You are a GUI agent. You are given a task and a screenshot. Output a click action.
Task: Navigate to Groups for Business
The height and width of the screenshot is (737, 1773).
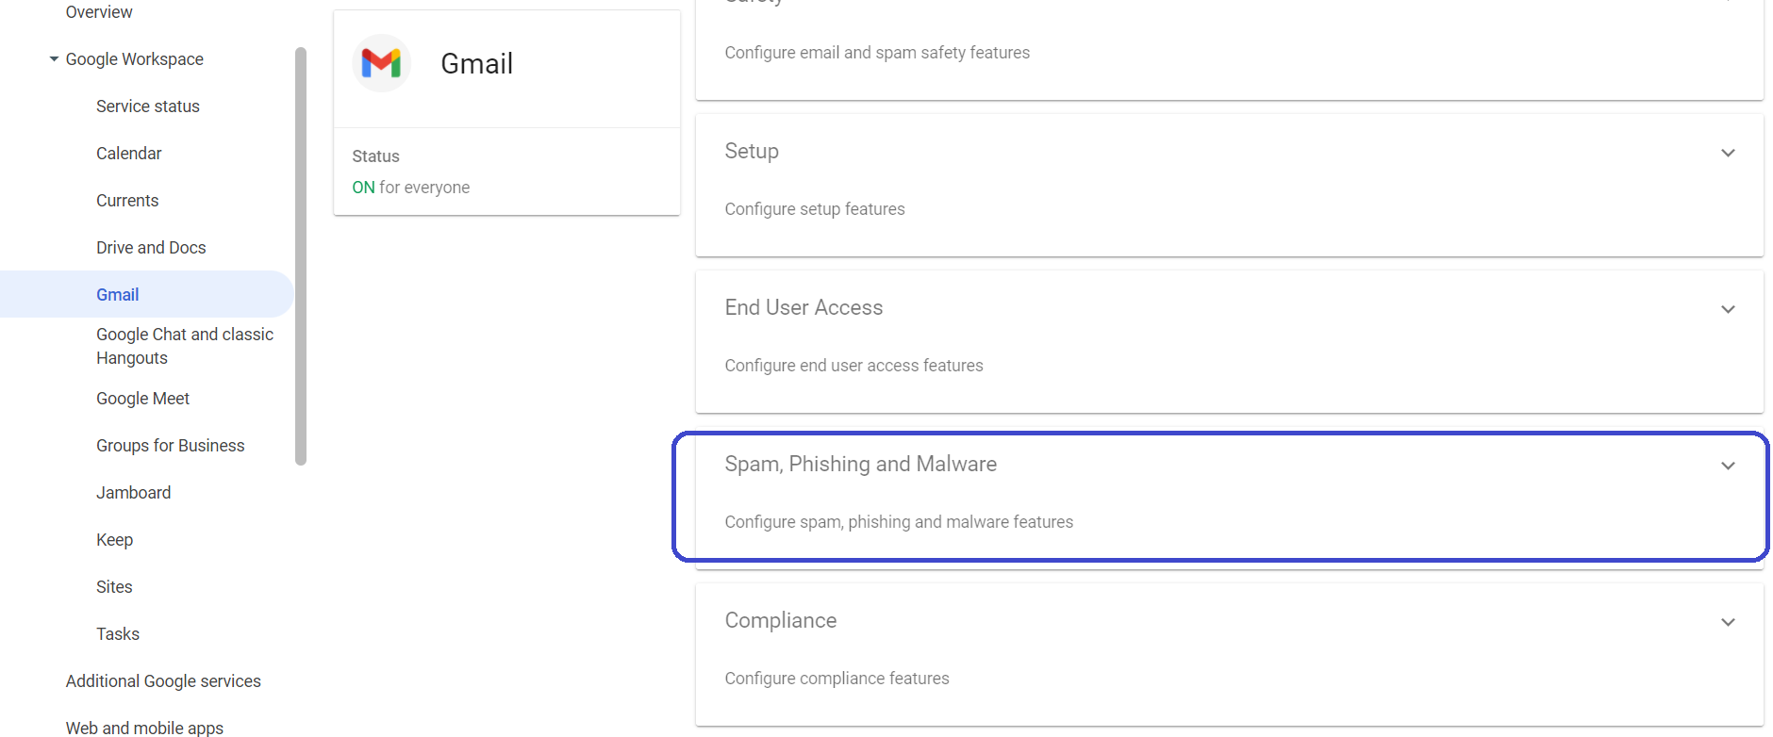click(x=171, y=446)
